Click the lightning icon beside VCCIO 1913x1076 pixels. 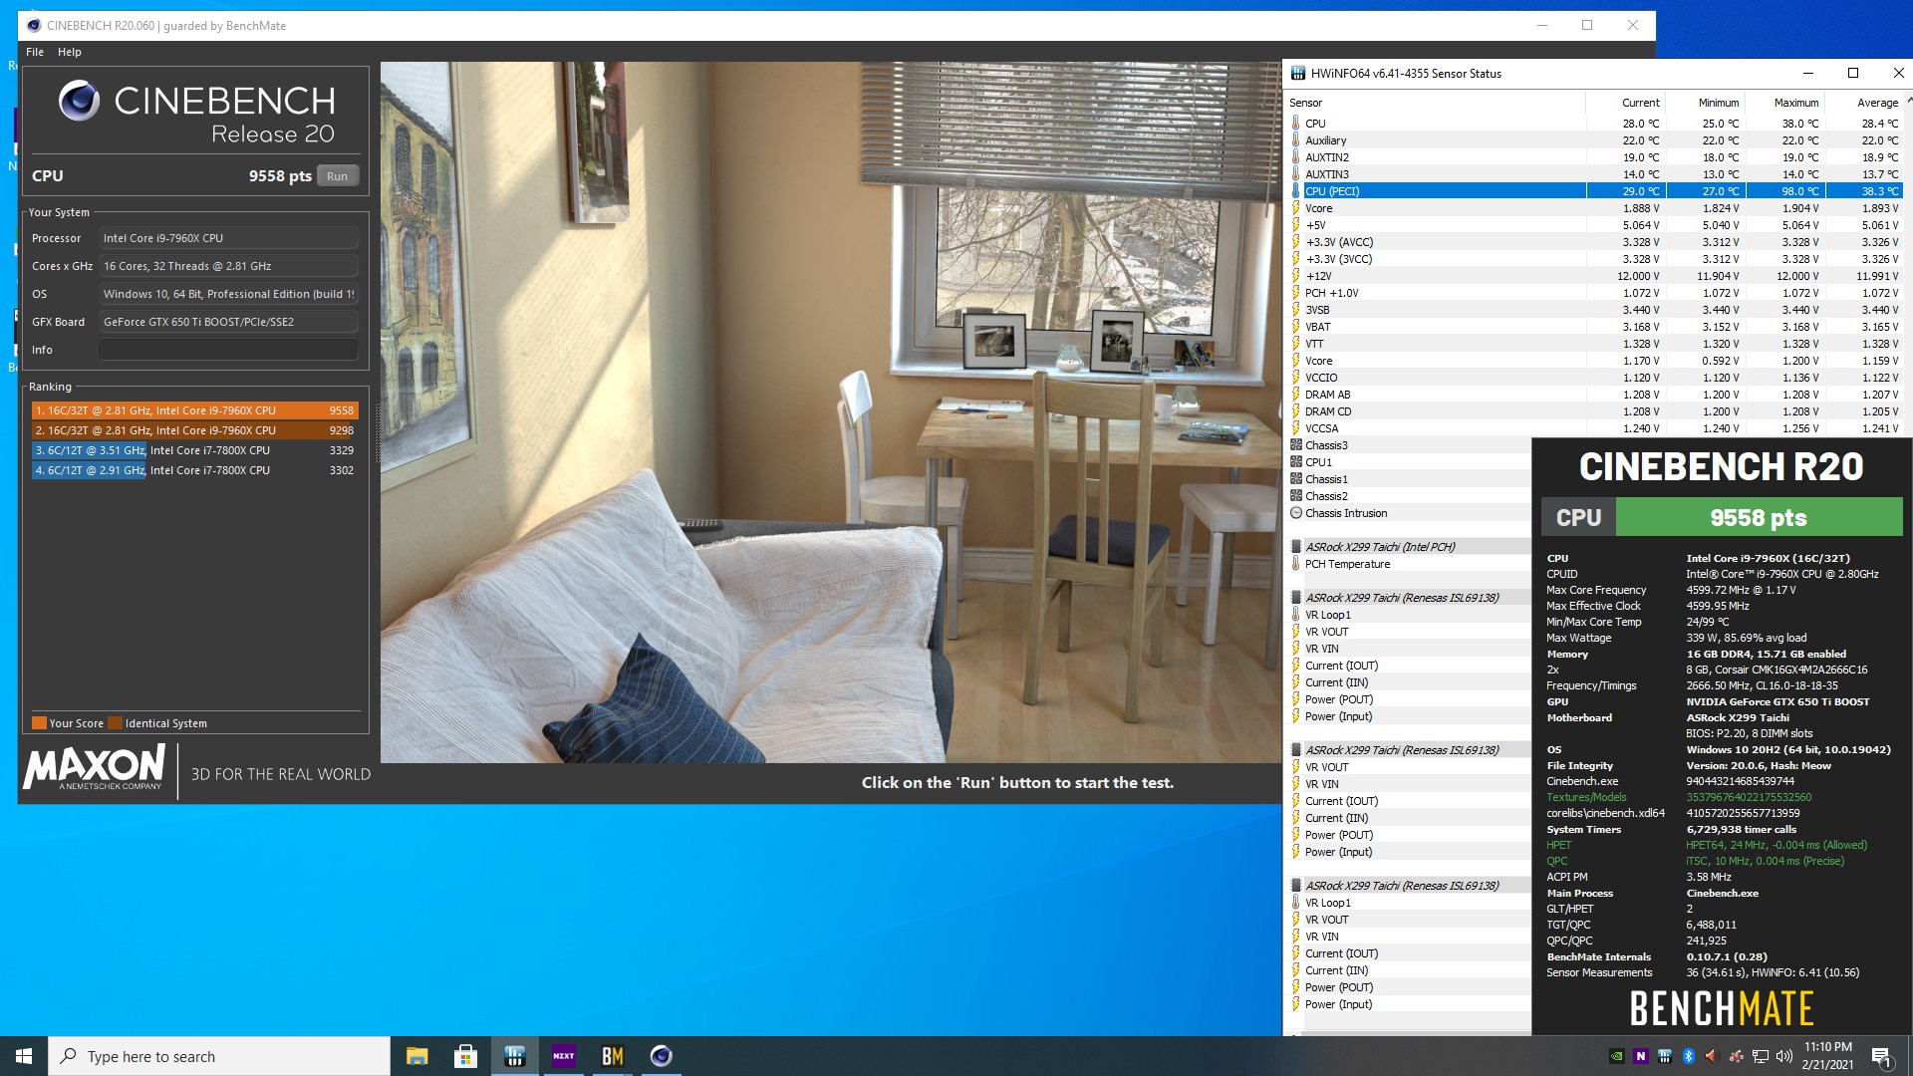point(1295,378)
